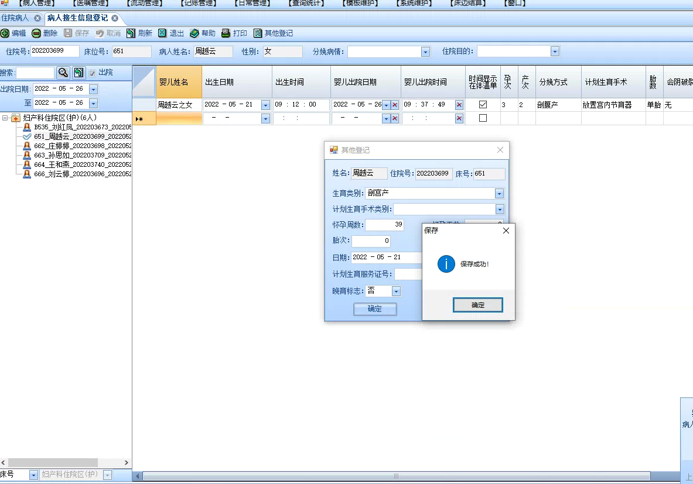Expand the 生育类别 dropdown in 其他登记

click(x=500, y=193)
